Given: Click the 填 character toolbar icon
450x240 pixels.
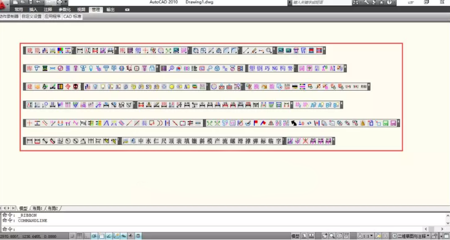Looking at the screenshot, I should [x=187, y=141].
